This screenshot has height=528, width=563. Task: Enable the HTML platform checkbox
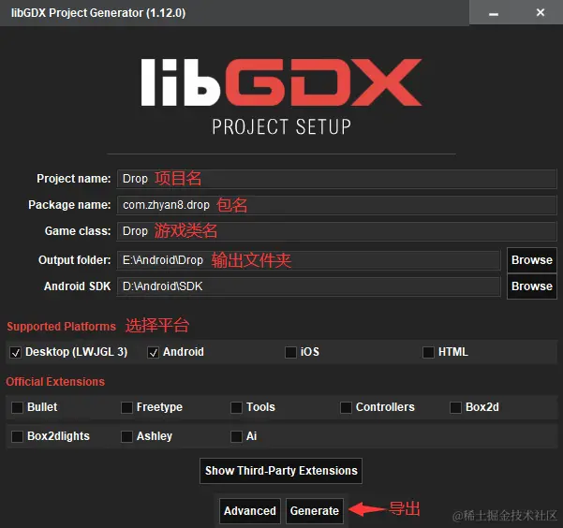pyautogui.click(x=428, y=353)
